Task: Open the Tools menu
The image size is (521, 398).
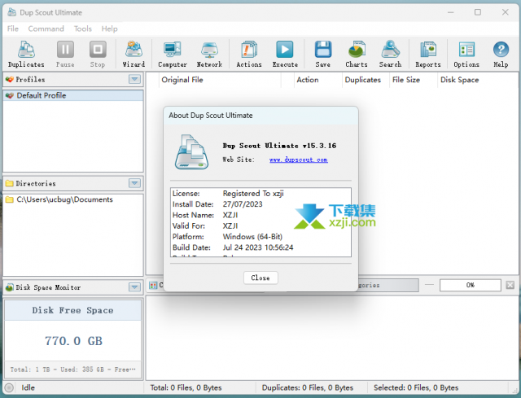Action: pyautogui.click(x=83, y=28)
